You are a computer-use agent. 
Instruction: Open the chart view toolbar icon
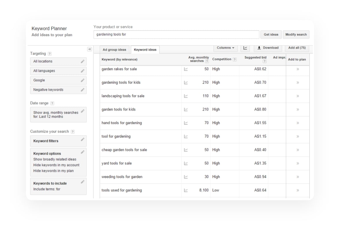245,48
